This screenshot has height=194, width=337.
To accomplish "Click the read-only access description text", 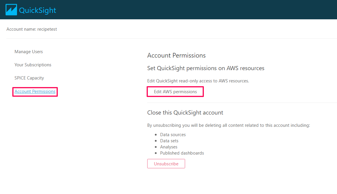I will (198, 81).
